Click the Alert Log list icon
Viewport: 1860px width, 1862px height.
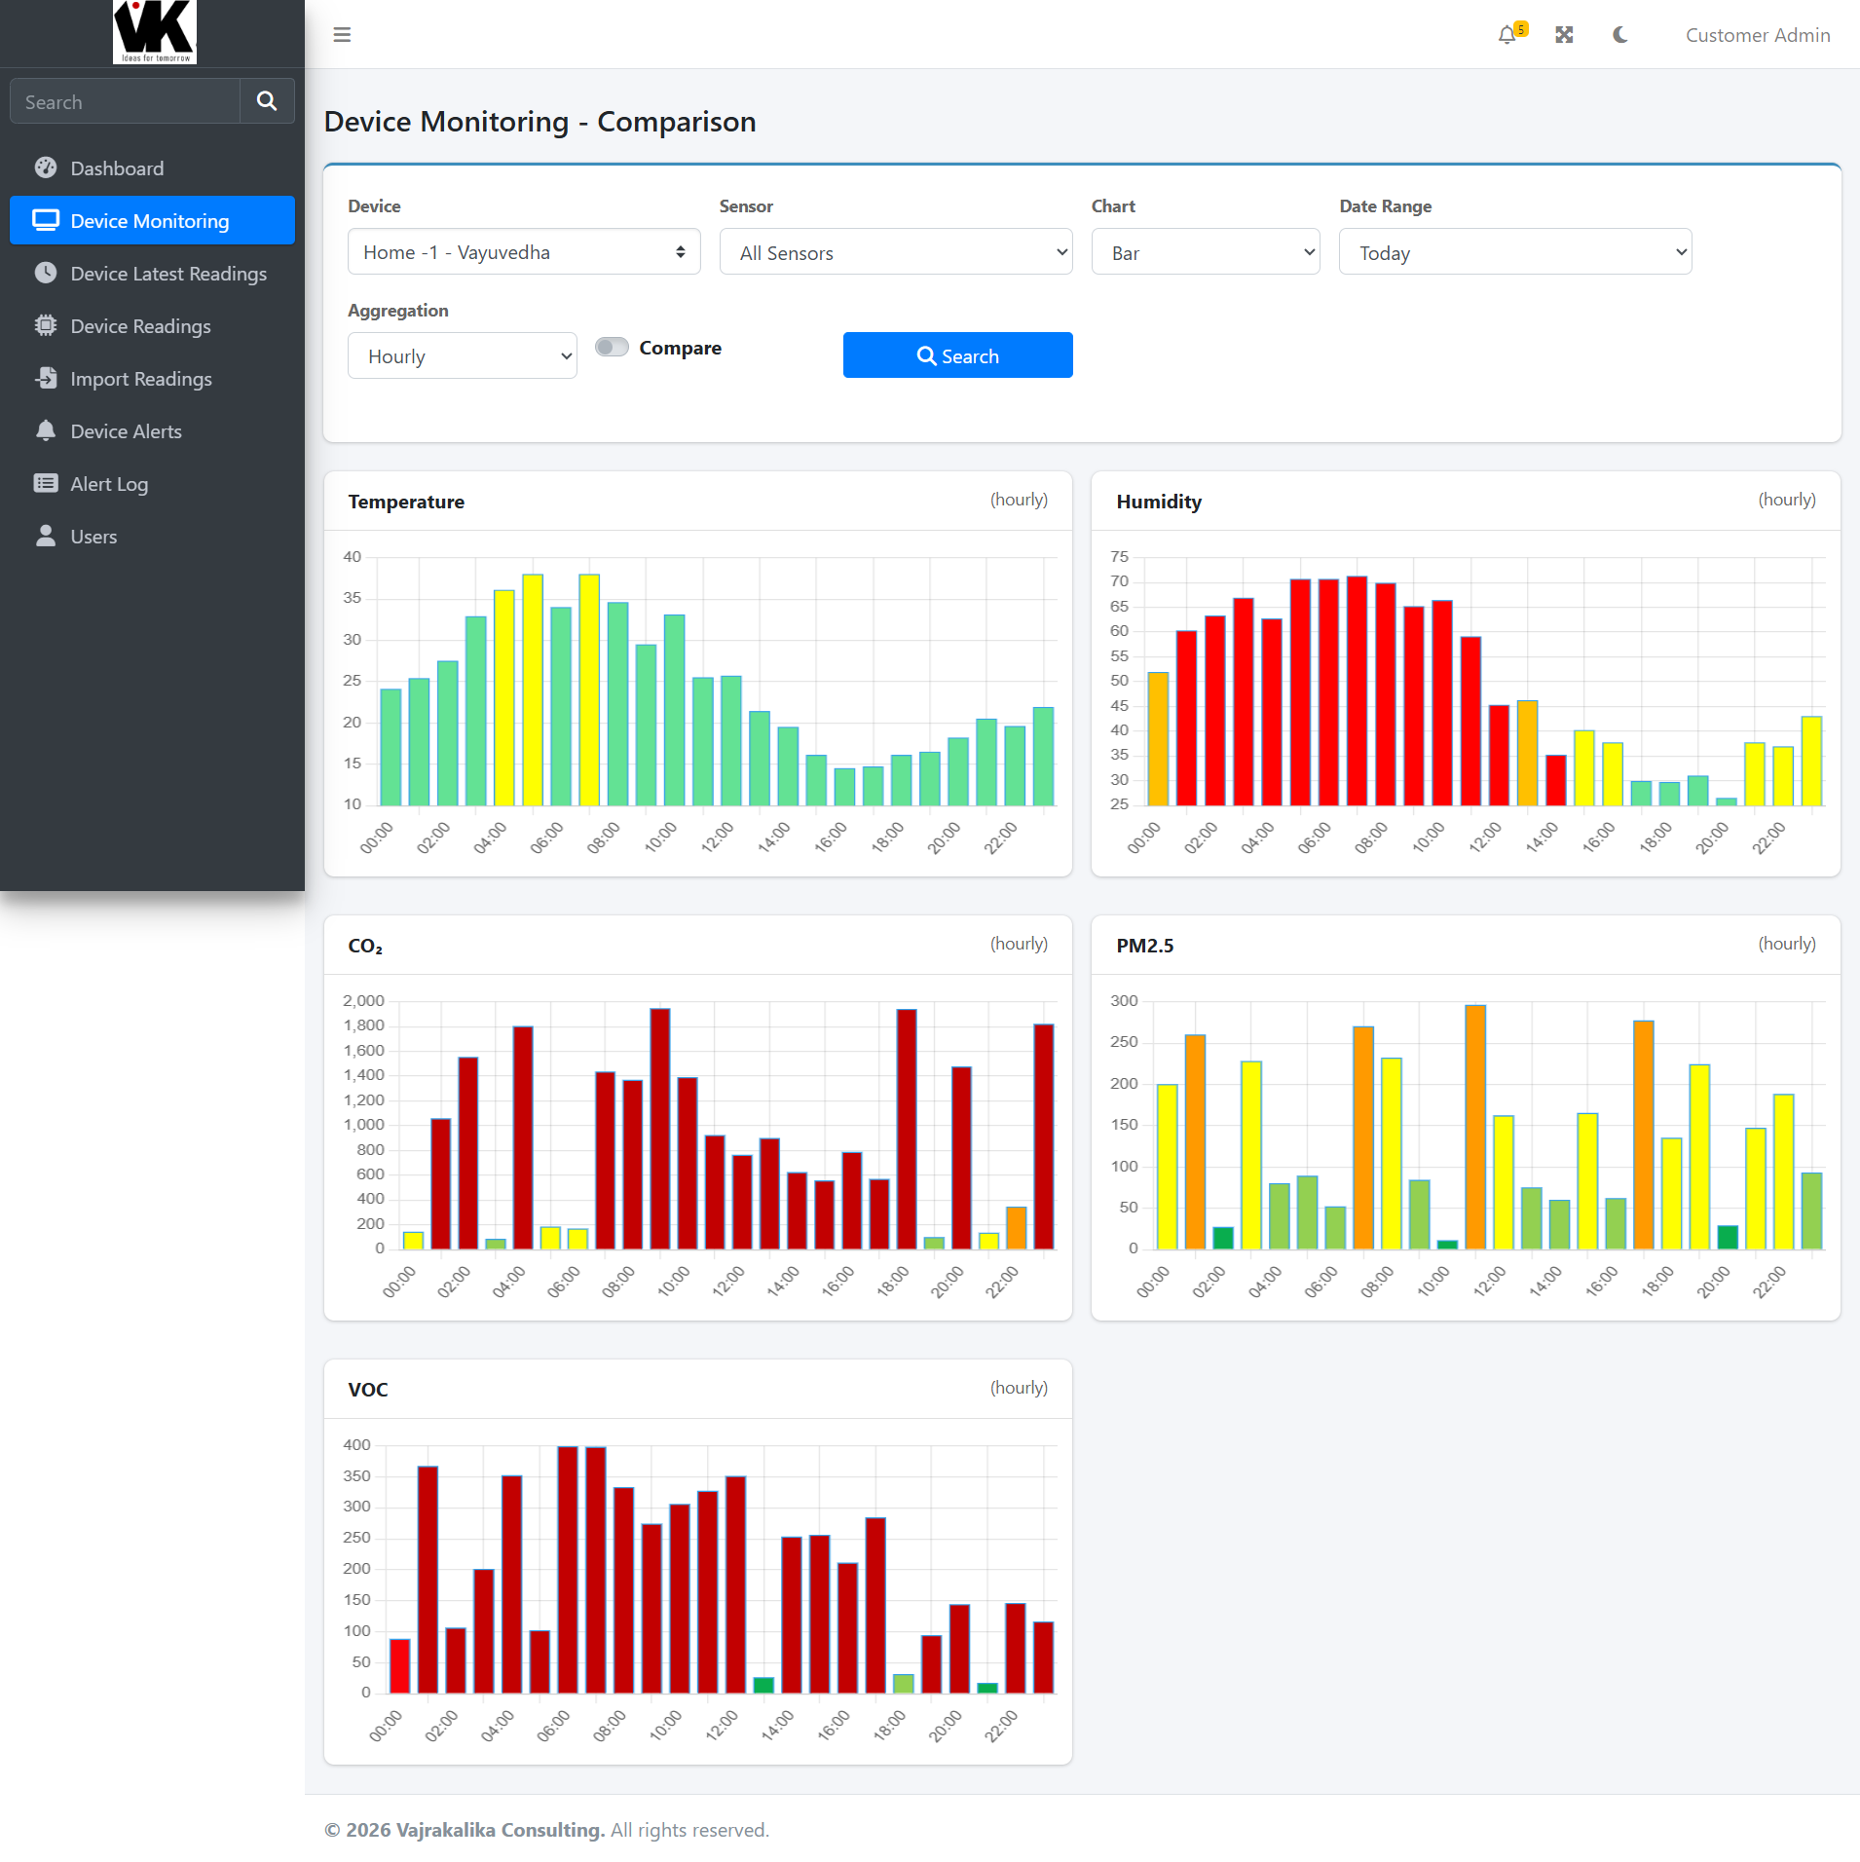(46, 483)
